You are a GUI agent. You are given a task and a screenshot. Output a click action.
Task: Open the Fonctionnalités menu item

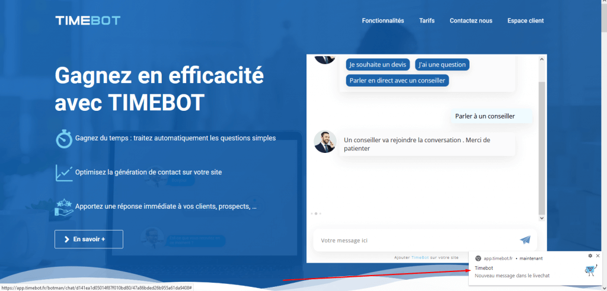click(x=383, y=21)
